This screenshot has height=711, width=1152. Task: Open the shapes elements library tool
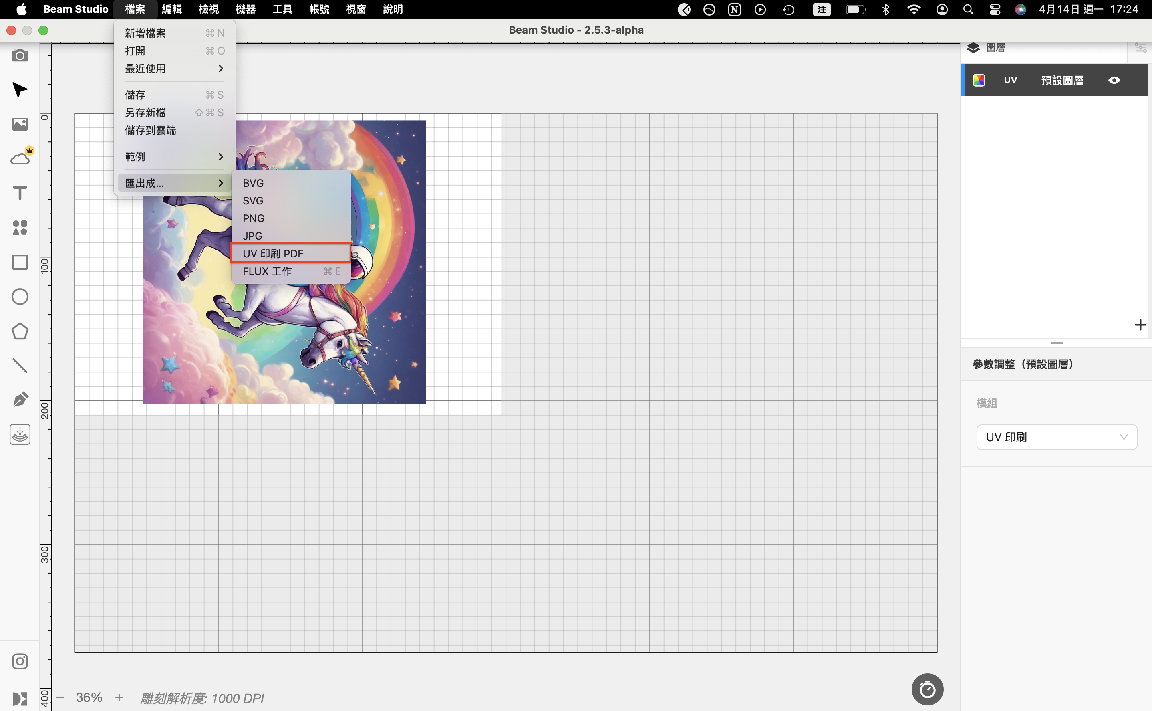click(x=20, y=228)
